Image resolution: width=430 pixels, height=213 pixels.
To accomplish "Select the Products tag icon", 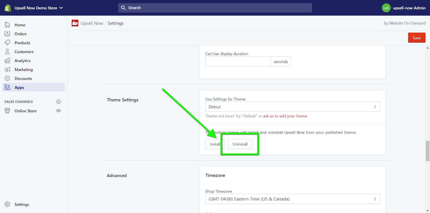I will click(7, 43).
